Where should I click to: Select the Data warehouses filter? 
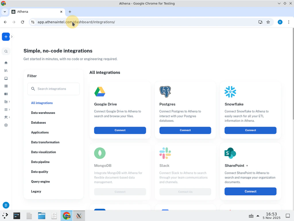click(x=43, y=113)
